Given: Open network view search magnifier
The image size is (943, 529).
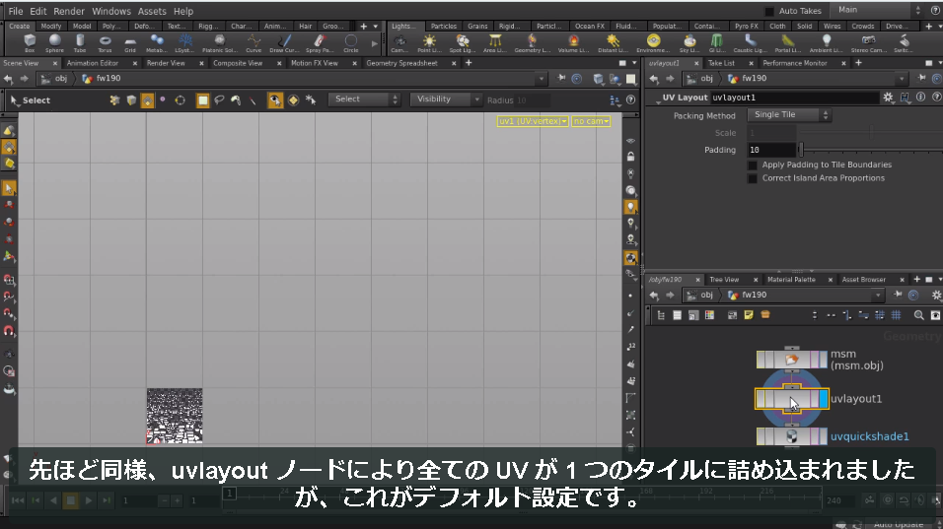Looking at the screenshot, I should point(918,315).
